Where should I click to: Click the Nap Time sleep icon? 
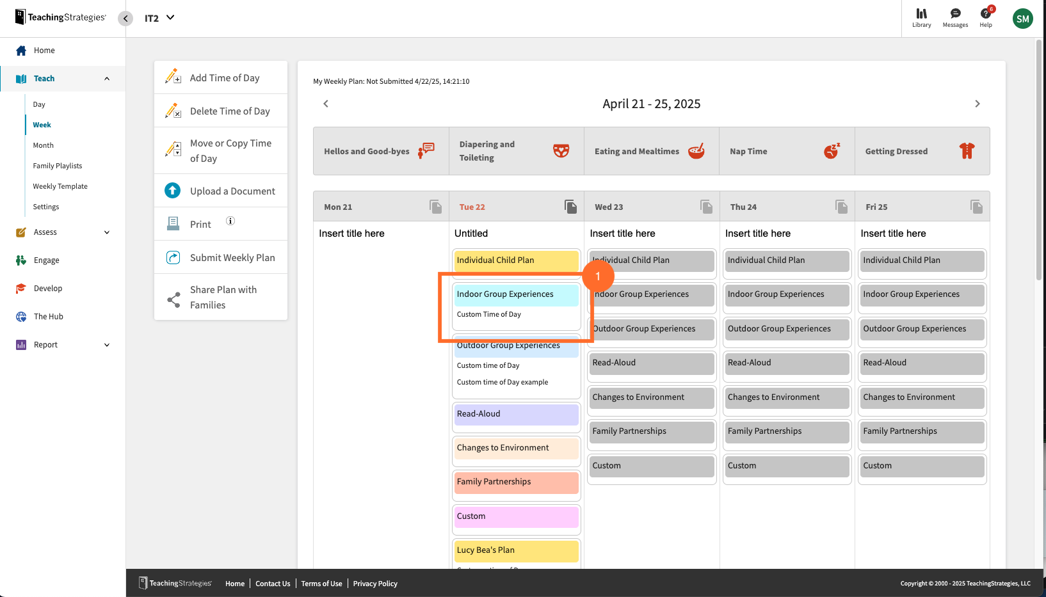point(832,150)
